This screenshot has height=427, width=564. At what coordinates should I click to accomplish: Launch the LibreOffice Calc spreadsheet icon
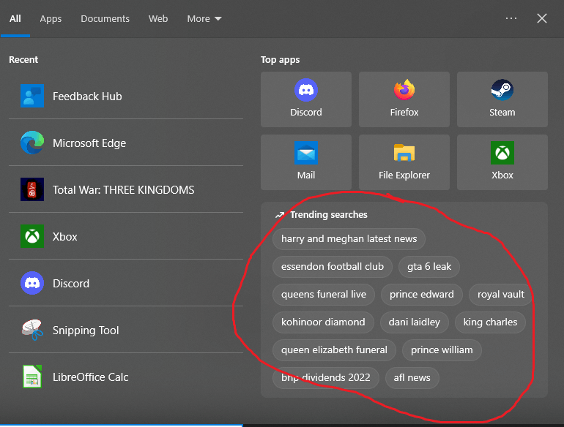[x=32, y=377]
